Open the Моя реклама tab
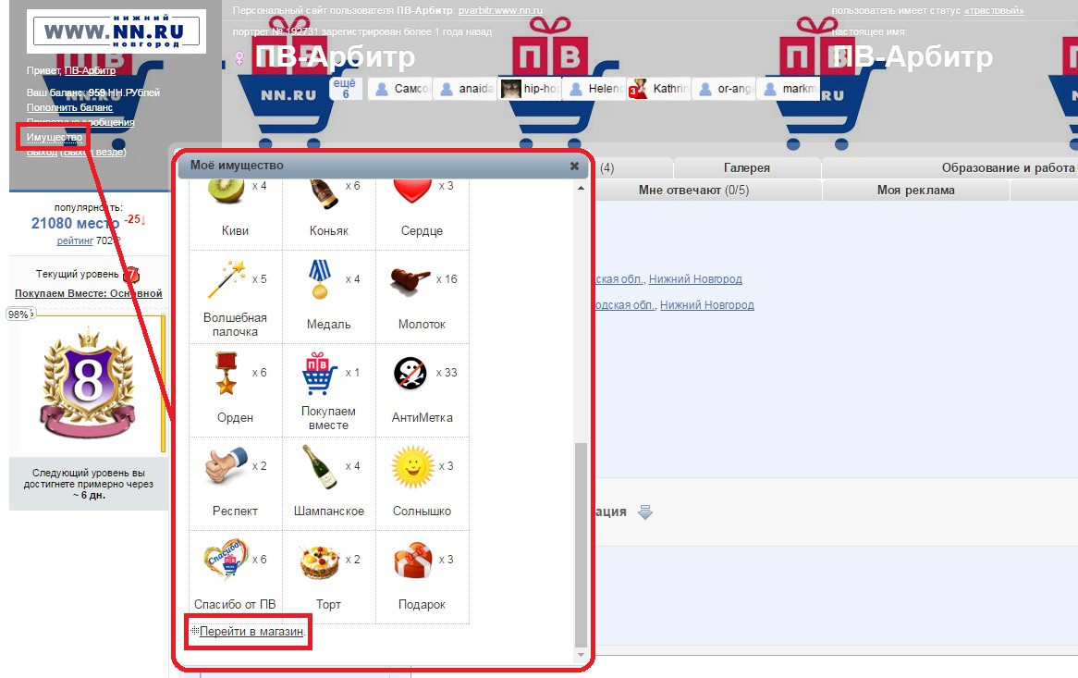Screen dimensions: 1078x678 [x=916, y=191]
